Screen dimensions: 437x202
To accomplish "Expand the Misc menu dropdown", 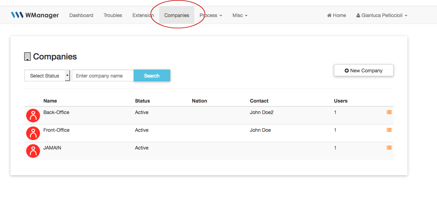I will tap(240, 15).
